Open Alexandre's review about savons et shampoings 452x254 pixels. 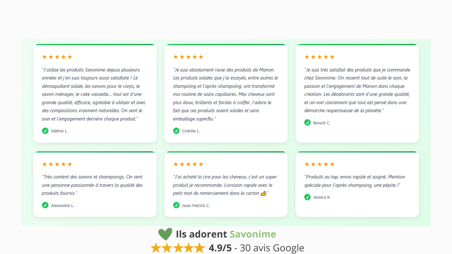92,185
